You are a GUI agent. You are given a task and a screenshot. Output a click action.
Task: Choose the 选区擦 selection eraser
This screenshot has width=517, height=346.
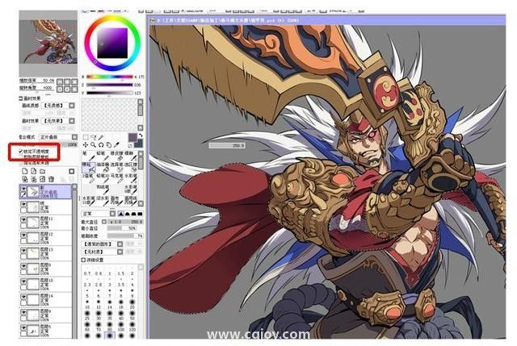click(131, 168)
